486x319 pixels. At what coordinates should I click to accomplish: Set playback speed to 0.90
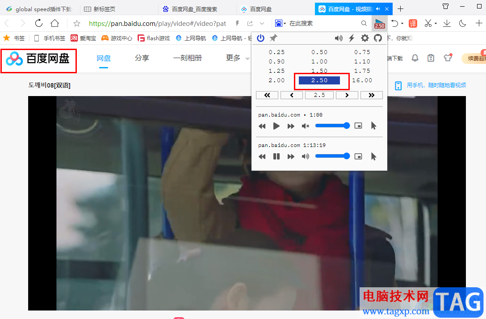(277, 61)
